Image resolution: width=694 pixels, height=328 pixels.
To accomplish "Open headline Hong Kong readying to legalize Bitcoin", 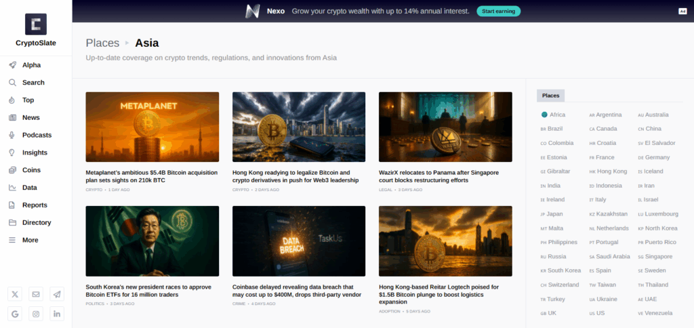I will (295, 176).
